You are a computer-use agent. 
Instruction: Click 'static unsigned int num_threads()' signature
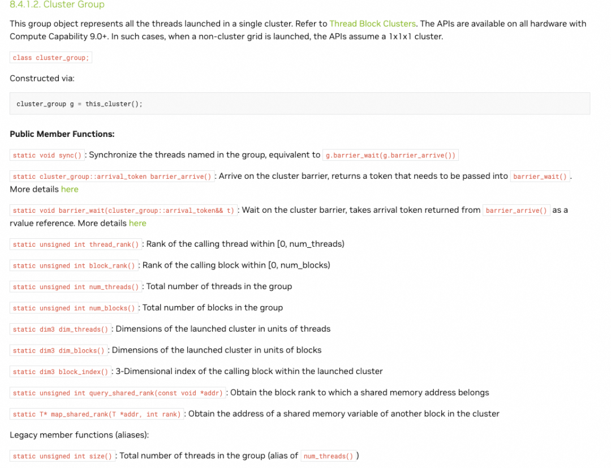click(x=76, y=287)
